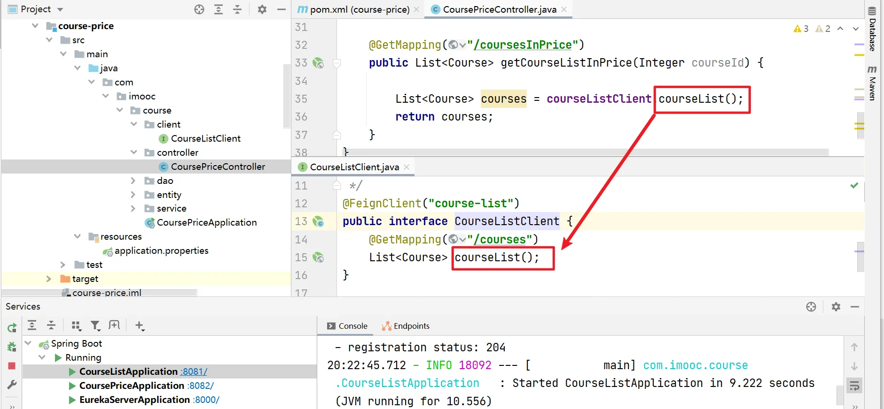884x409 pixels.
Task: Stop the running service with red square
Action: [12, 366]
